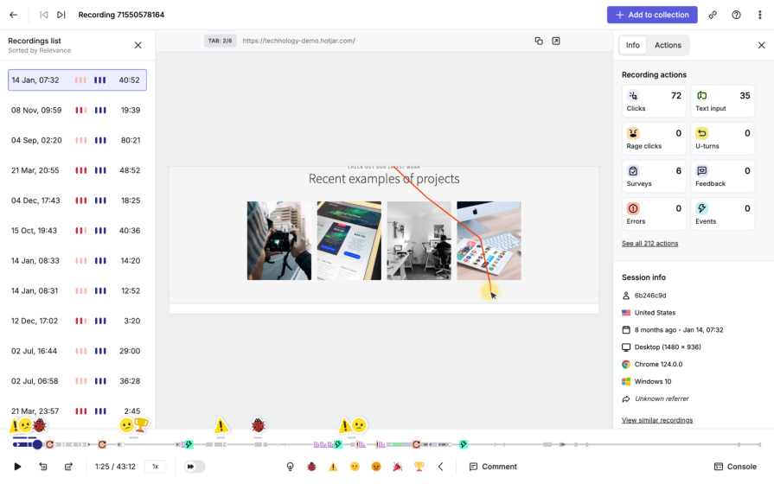Copy the recording link via chain icon
Screen dimensions: 774x484
[x=713, y=15]
